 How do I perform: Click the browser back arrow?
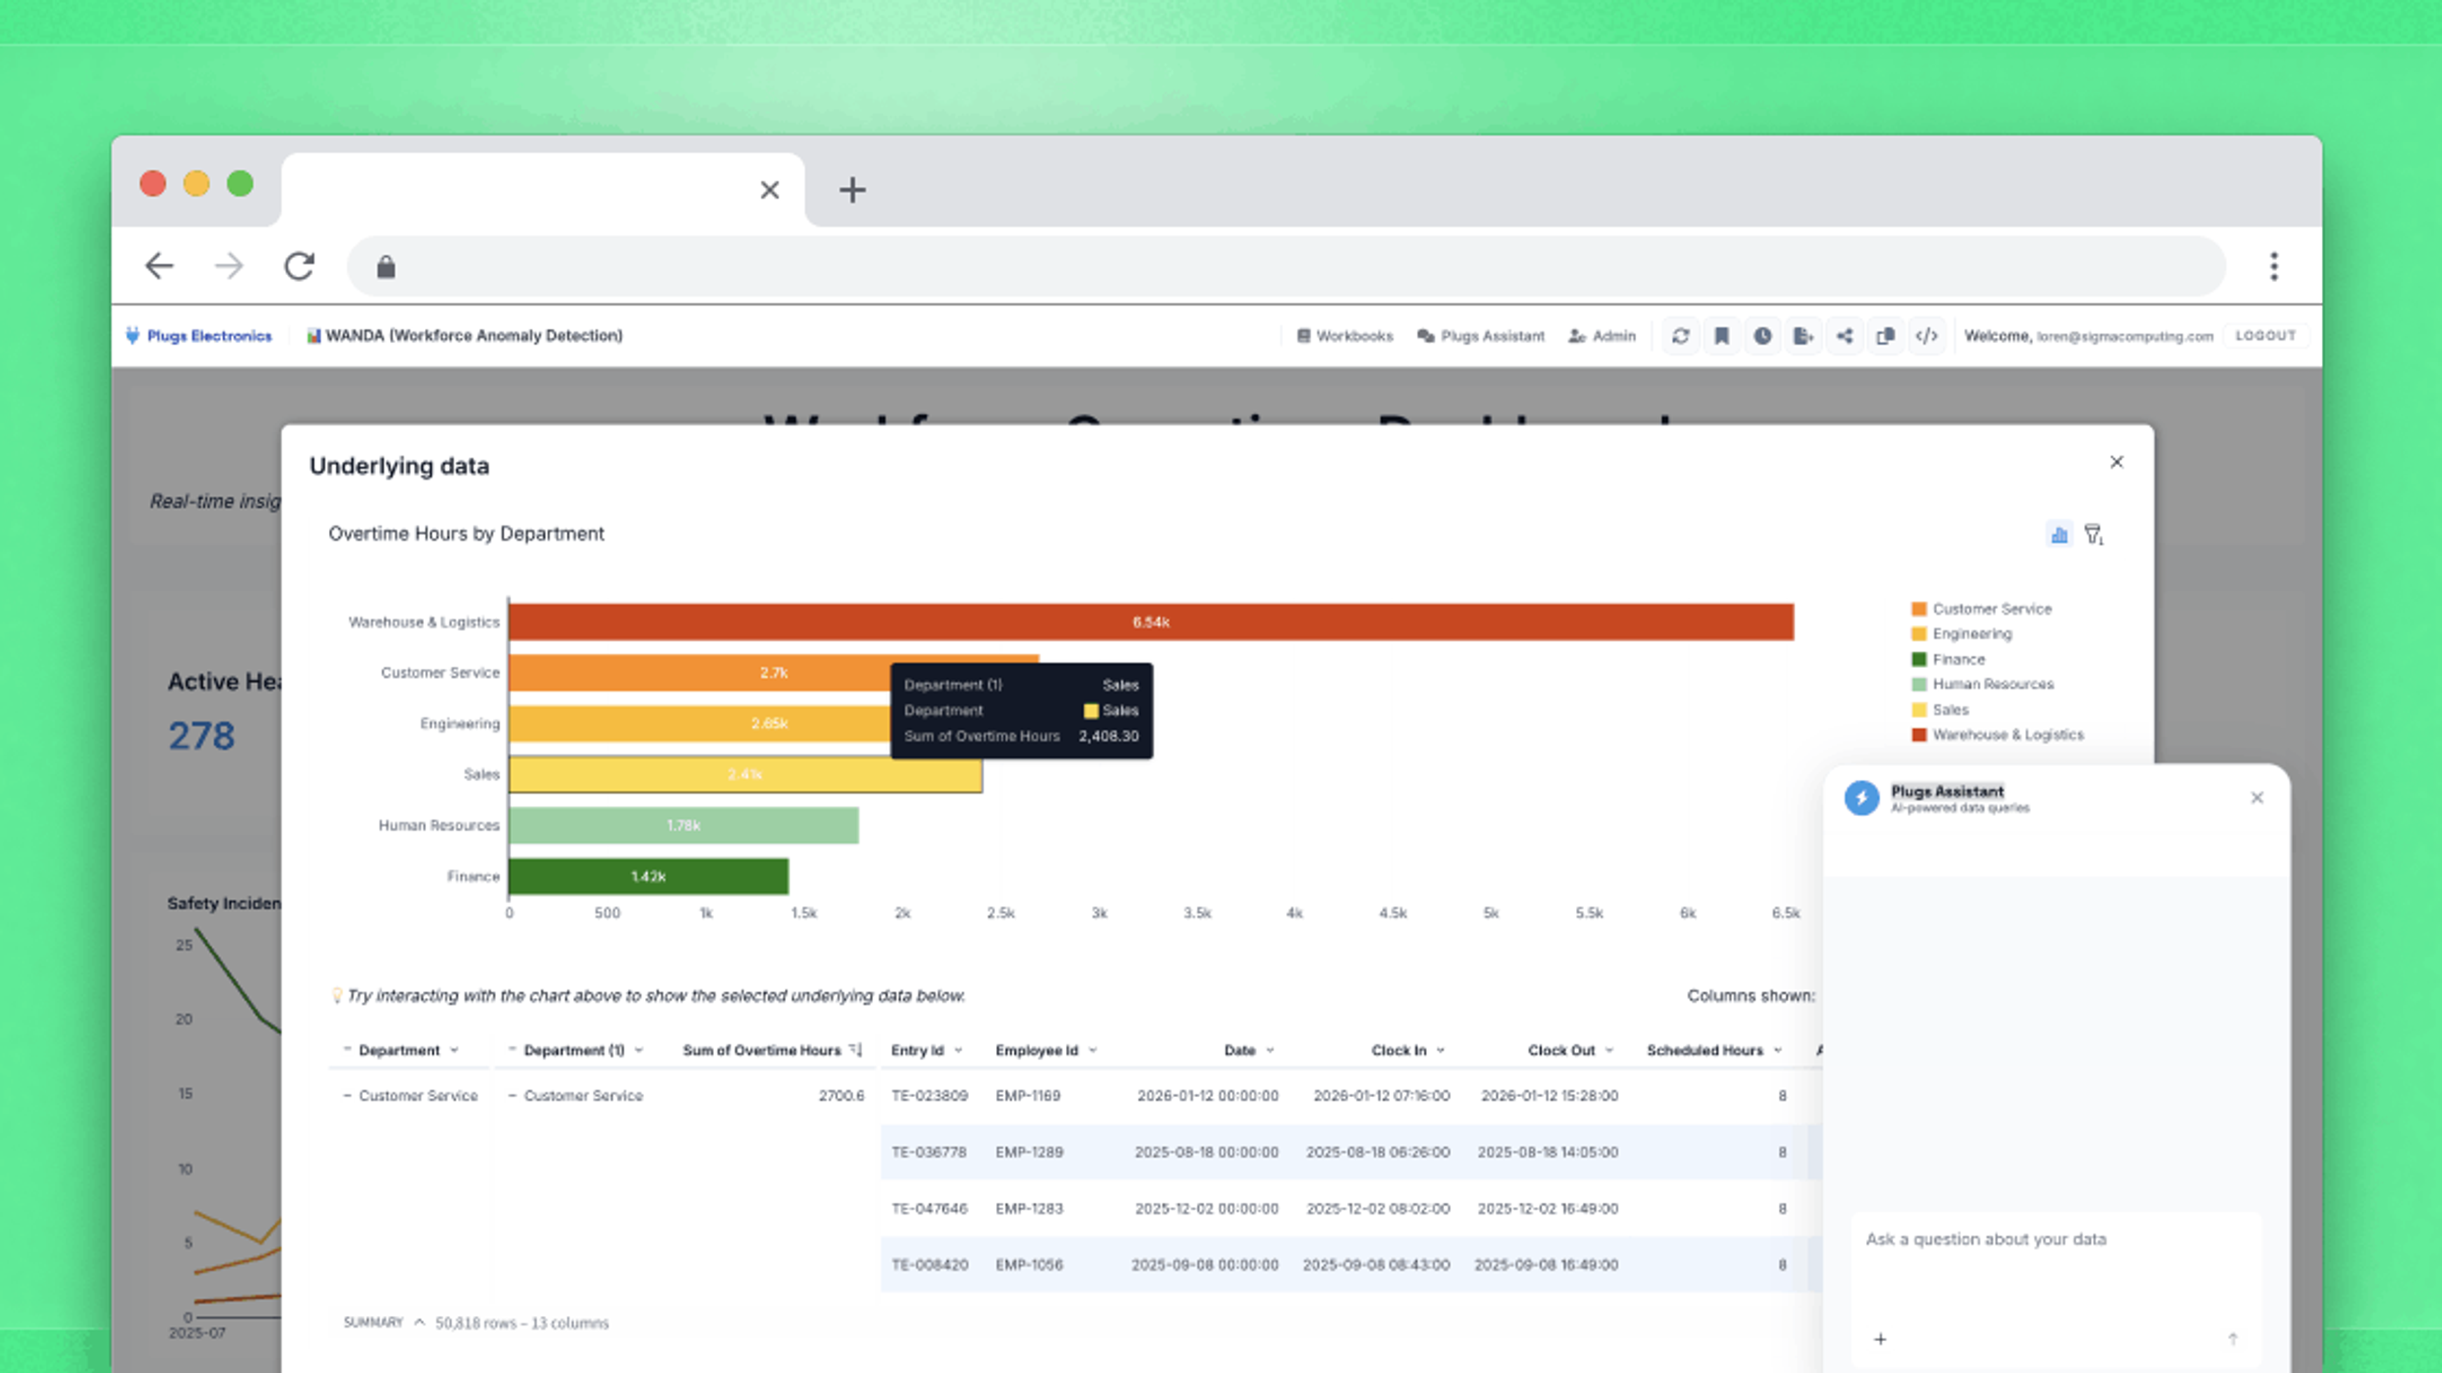(159, 266)
